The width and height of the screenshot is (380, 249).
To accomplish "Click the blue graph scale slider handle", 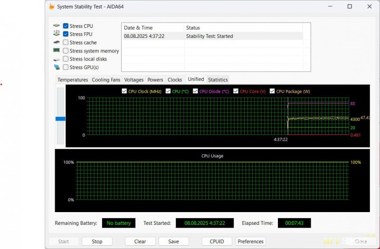I will 60,119.
